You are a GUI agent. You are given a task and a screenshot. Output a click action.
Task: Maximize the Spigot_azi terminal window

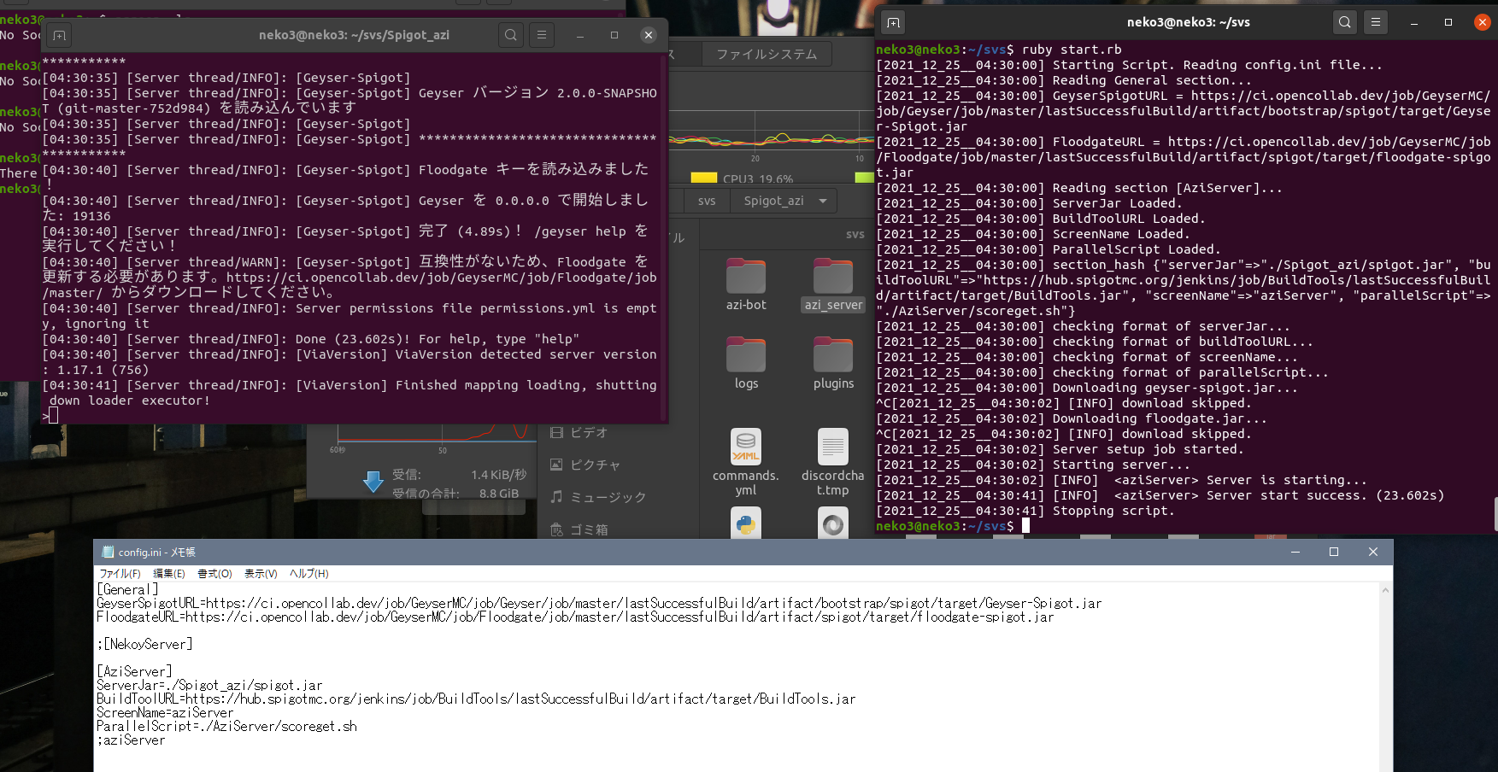point(614,35)
